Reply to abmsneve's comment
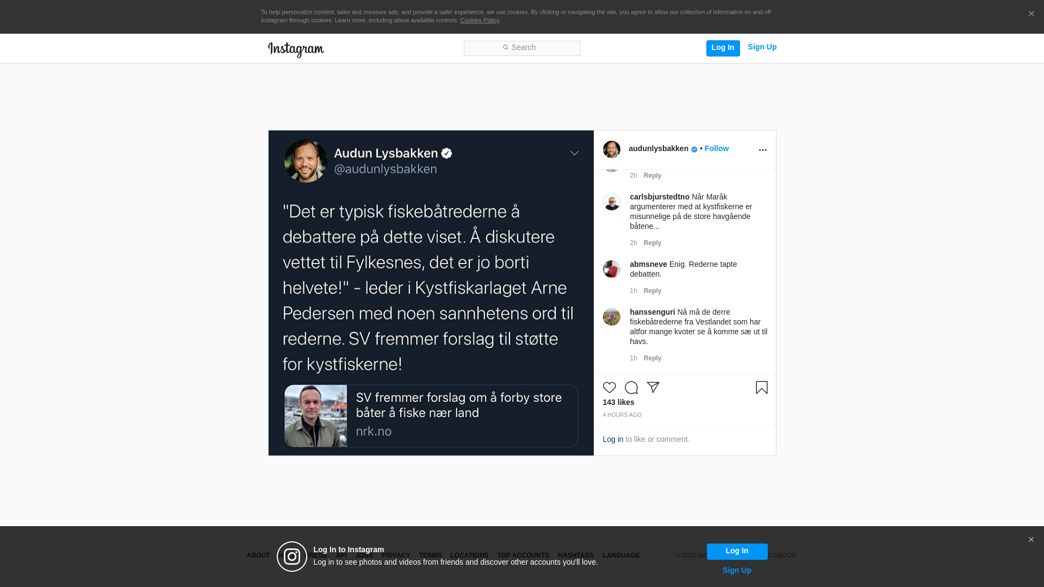1044x587 pixels. (x=652, y=291)
